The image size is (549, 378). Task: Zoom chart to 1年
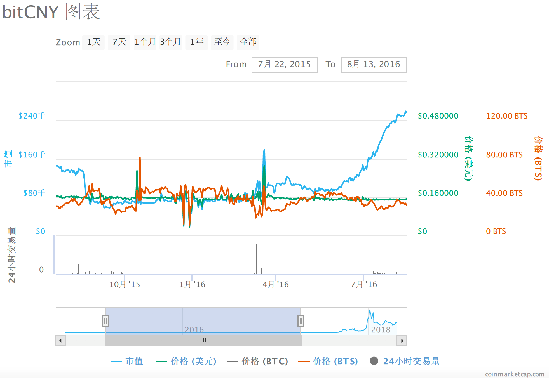tap(196, 42)
